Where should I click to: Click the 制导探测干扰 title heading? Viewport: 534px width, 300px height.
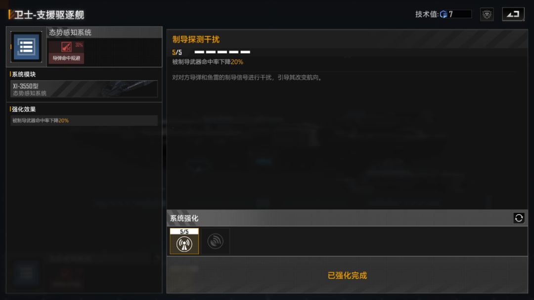(x=196, y=39)
